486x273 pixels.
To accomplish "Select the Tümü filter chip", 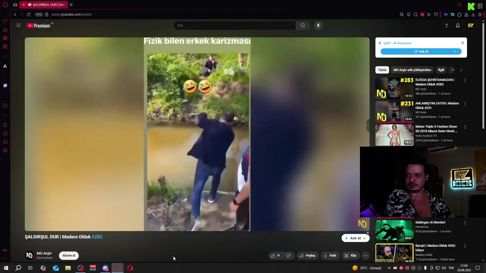I will [382, 70].
